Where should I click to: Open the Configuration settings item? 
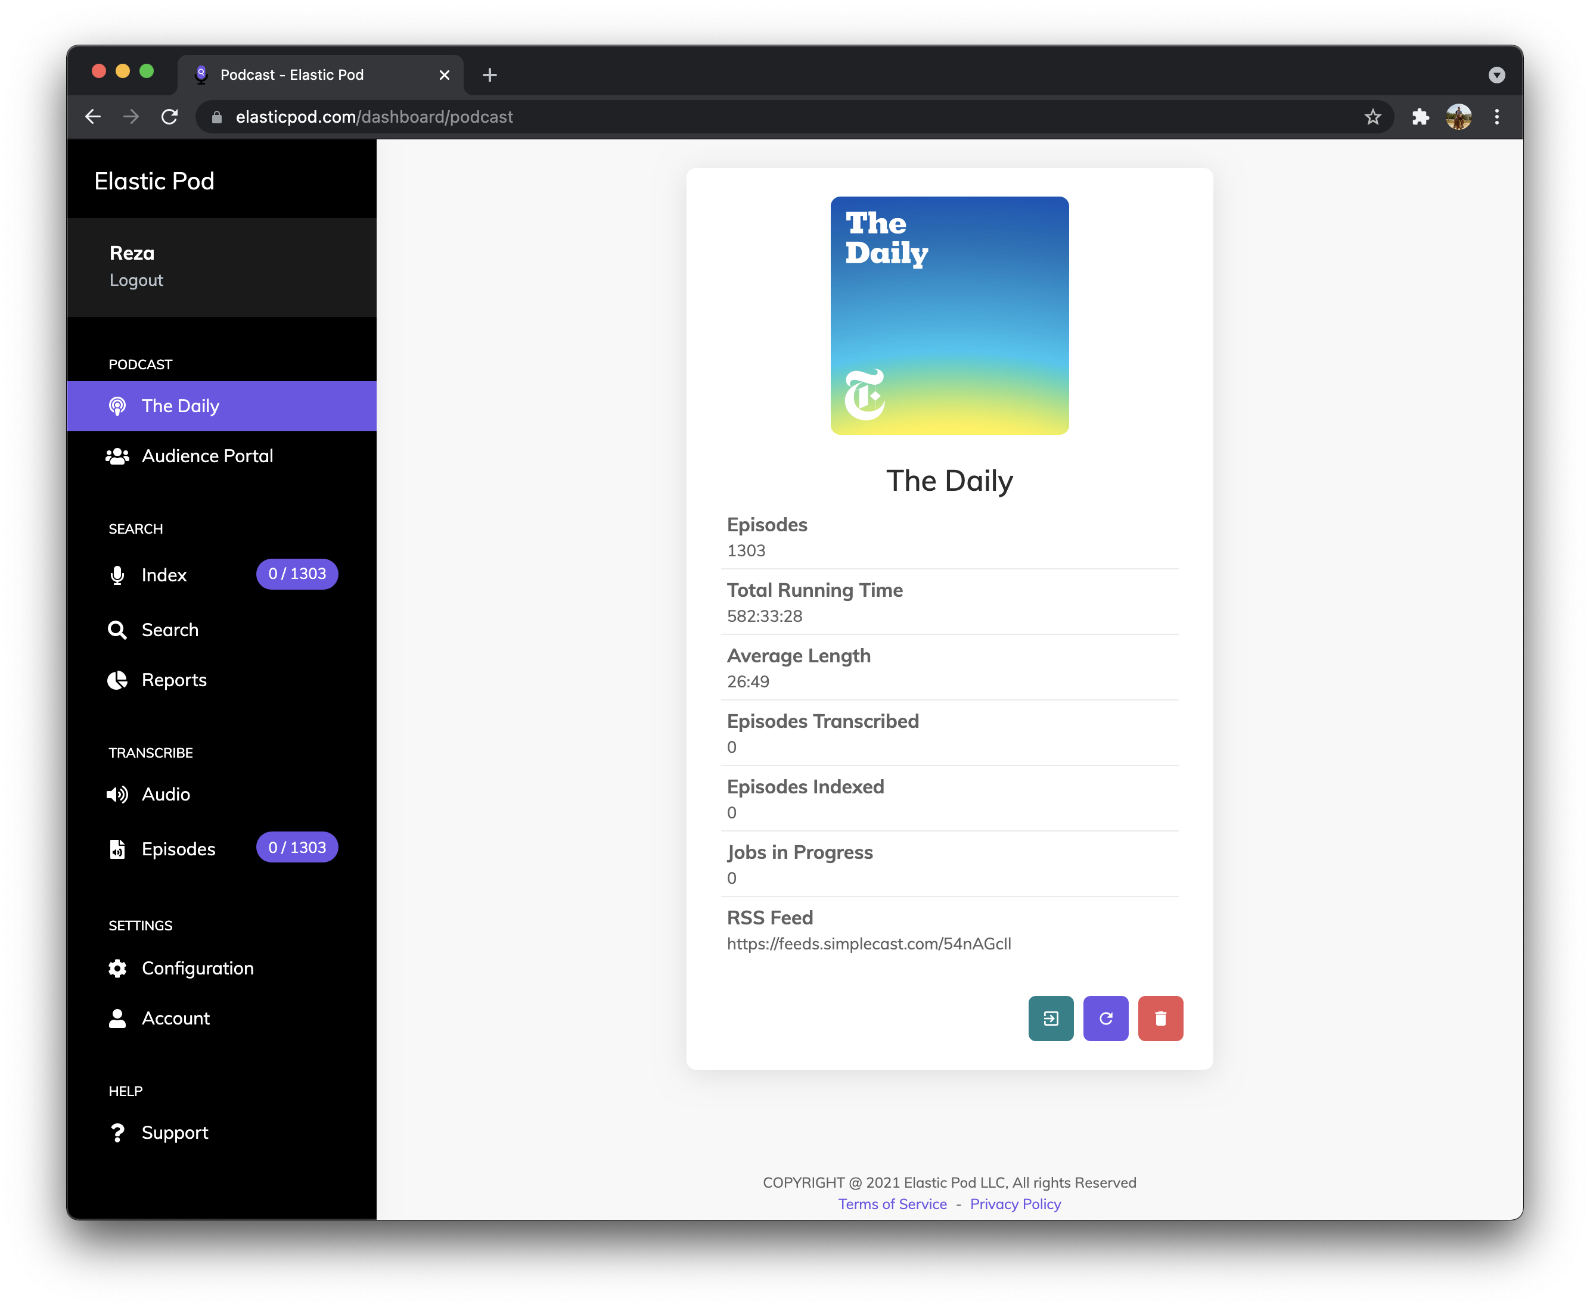click(222, 968)
